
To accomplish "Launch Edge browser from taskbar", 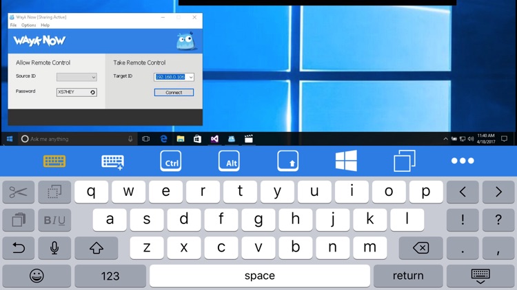I will [x=163, y=139].
